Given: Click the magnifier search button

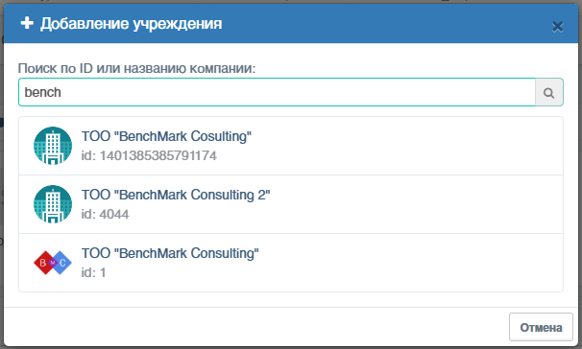Looking at the screenshot, I should point(549,92).
